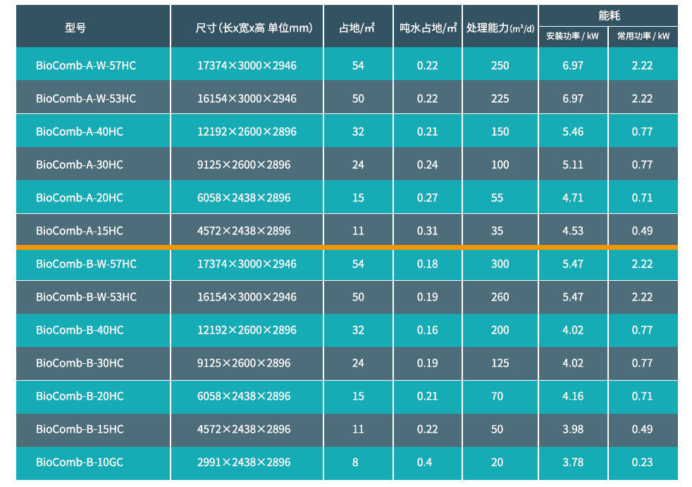
Task: Click usual power 0.23 in BioComb-B-10GC row
Action: coord(642,462)
